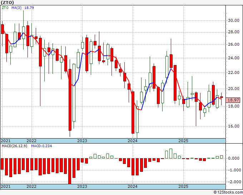
Task: Click the 16.00 price axis label
Action: [233, 126]
